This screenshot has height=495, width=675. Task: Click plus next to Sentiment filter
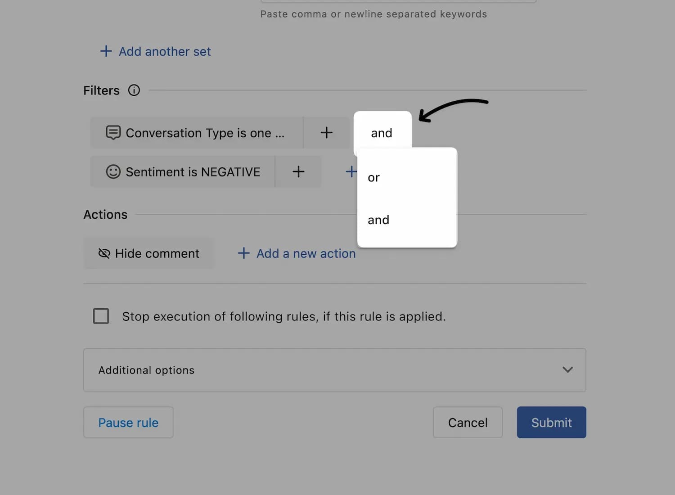coord(298,171)
